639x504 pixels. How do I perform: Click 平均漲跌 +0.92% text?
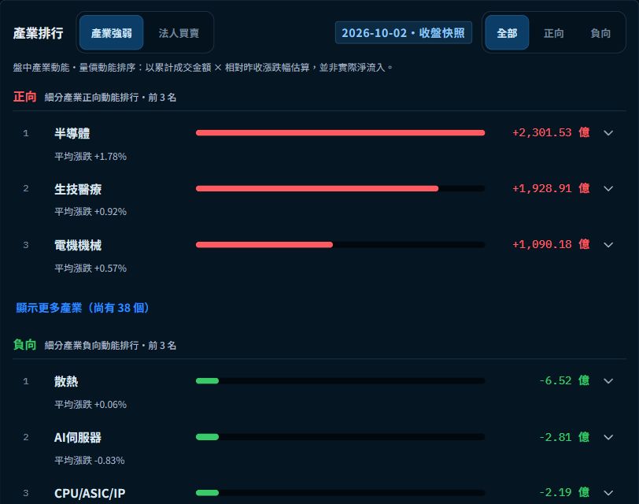tap(90, 212)
